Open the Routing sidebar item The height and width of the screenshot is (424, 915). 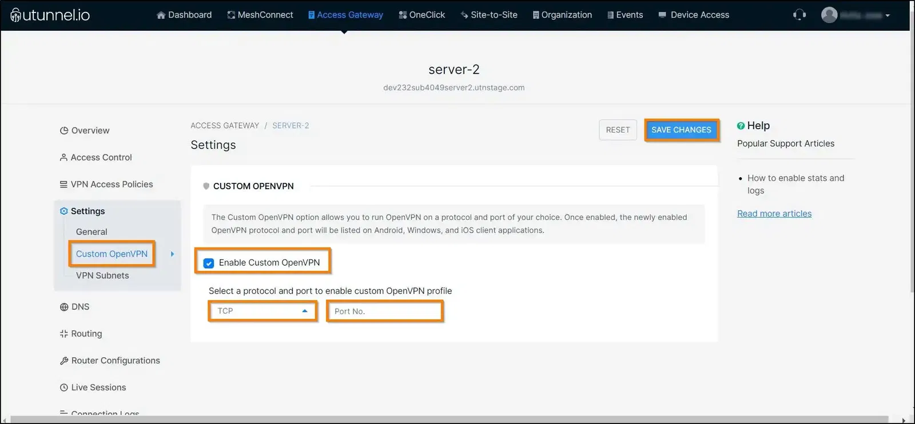tap(81, 334)
